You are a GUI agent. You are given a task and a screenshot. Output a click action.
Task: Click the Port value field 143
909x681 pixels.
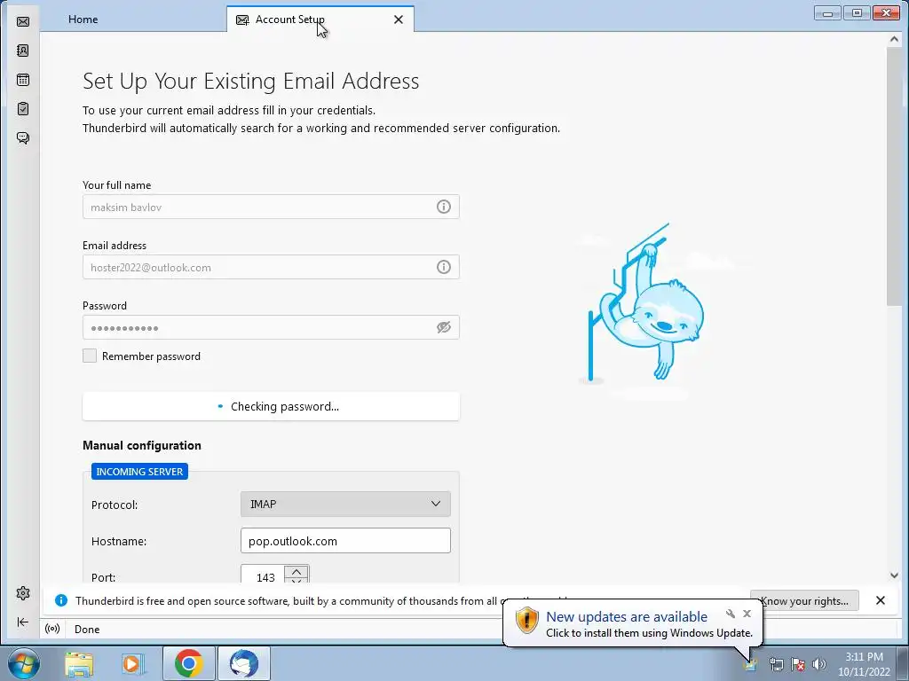pos(264,576)
